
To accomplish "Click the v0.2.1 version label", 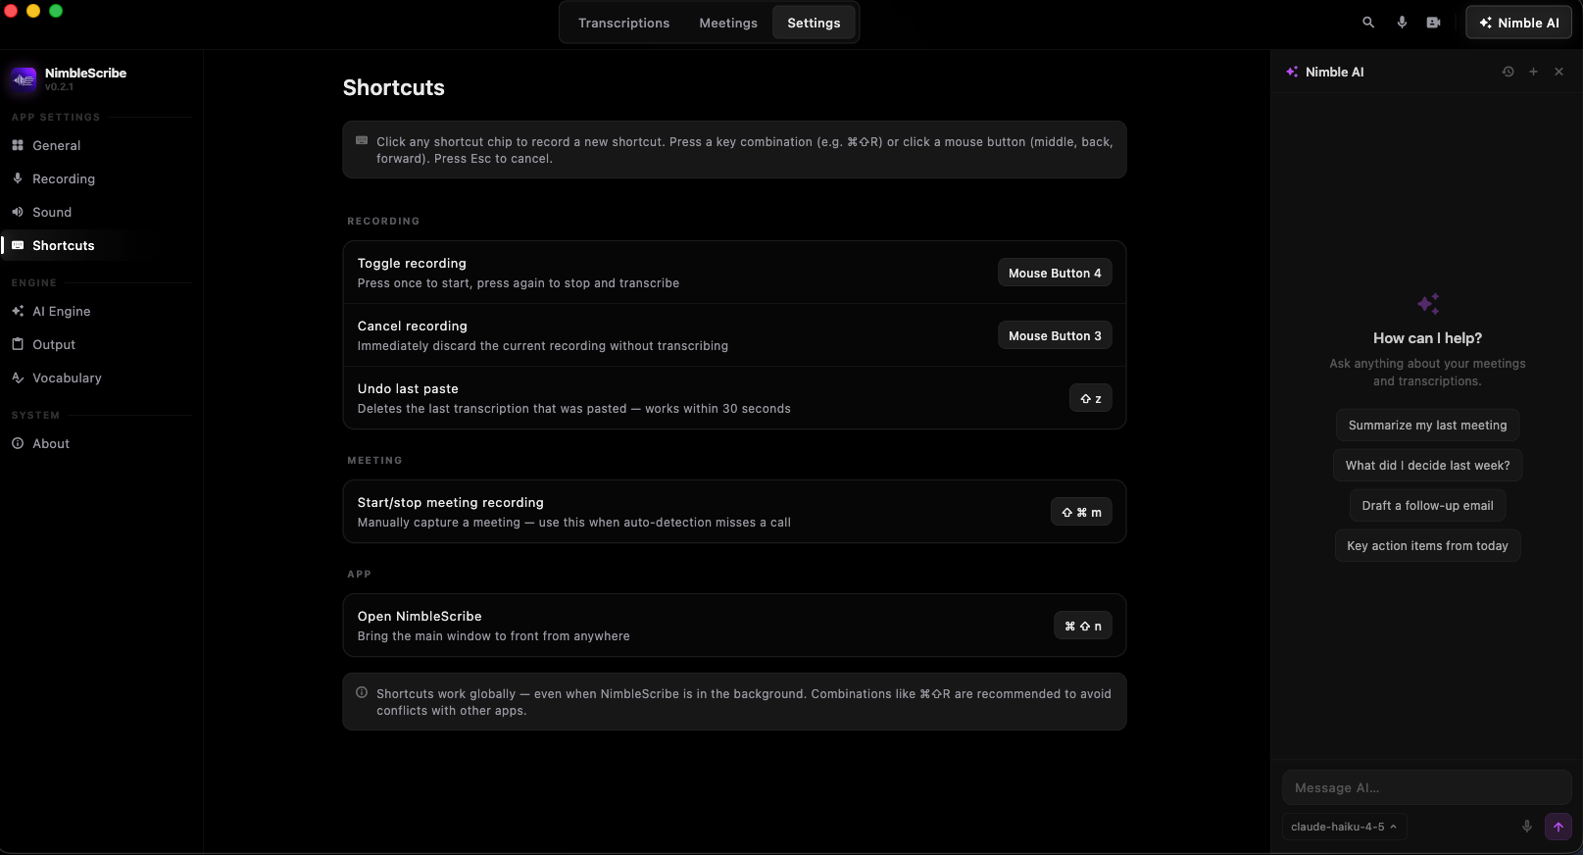I will click(x=59, y=87).
